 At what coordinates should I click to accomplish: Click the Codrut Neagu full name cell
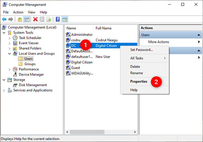click(107, 40)
